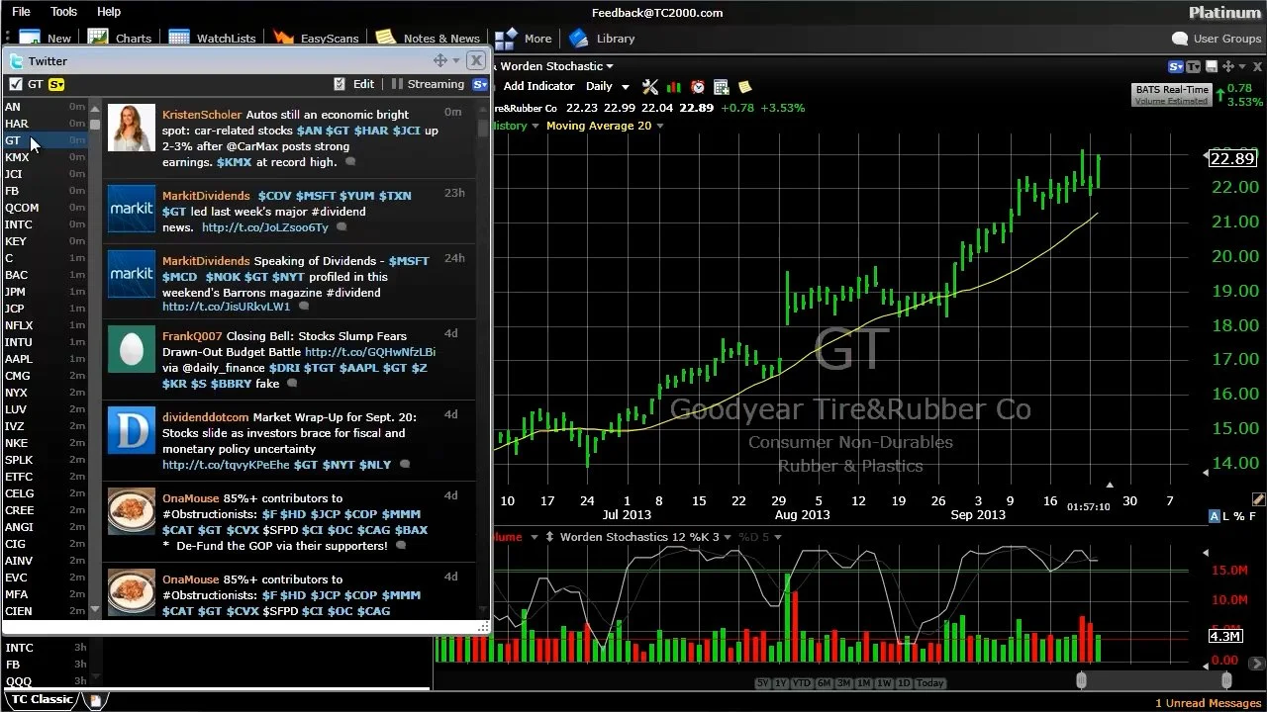Click the yellow S symbol-link icon next to GT

point(56,84)
